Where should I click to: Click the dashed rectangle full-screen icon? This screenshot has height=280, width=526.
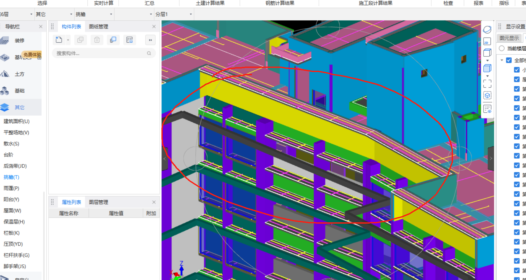(x=487, y=83)
